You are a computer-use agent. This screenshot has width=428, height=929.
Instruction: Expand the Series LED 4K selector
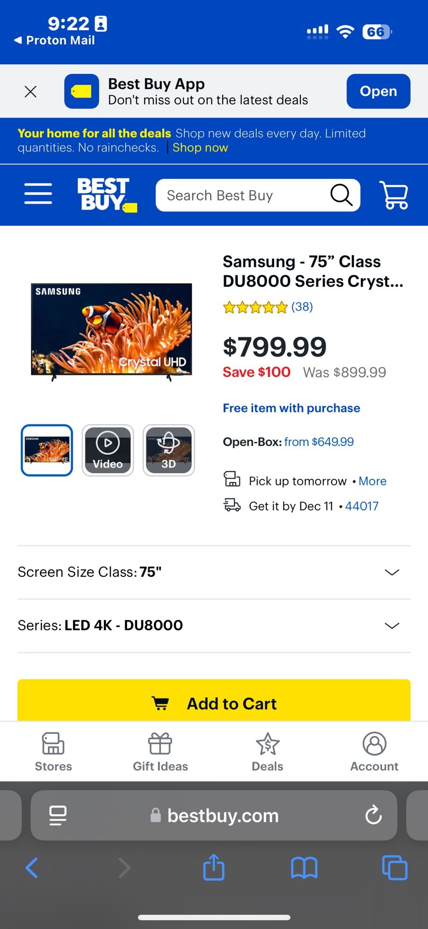pos(392,626)
